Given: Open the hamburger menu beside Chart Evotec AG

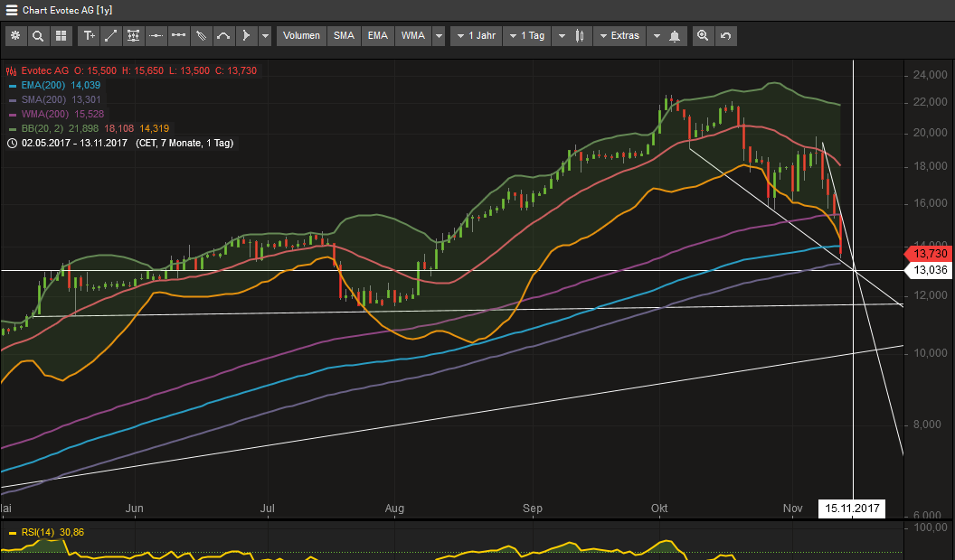Looking at the screenshot, I should [11, 10].
